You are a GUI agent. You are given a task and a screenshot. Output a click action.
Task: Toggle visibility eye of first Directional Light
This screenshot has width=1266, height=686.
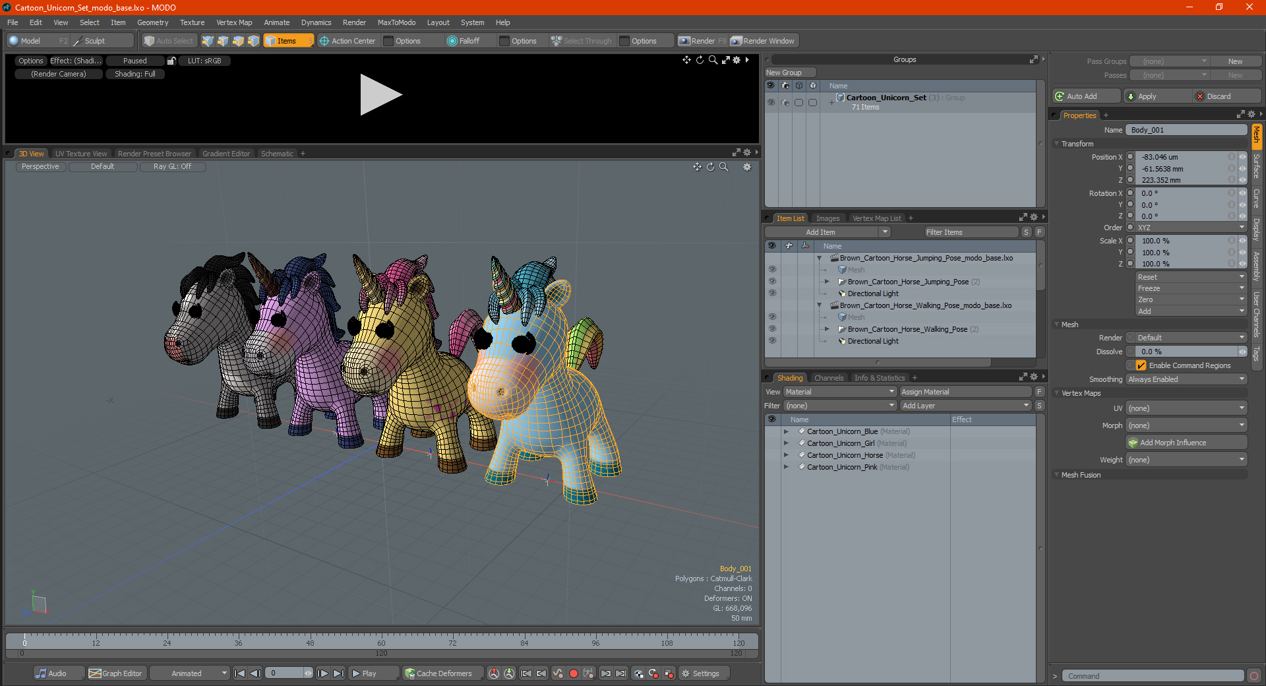coord(772,294)
